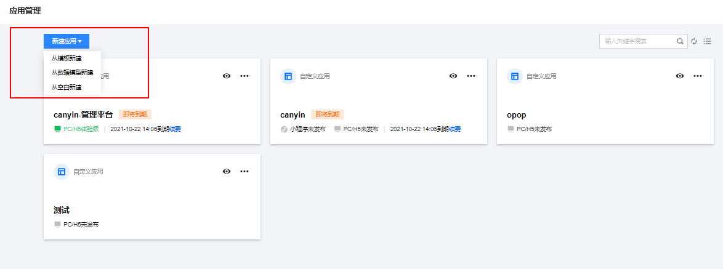The image size is (723, 269).
Task: Click 续费 link on canyin card
Action: click(455, 129)
